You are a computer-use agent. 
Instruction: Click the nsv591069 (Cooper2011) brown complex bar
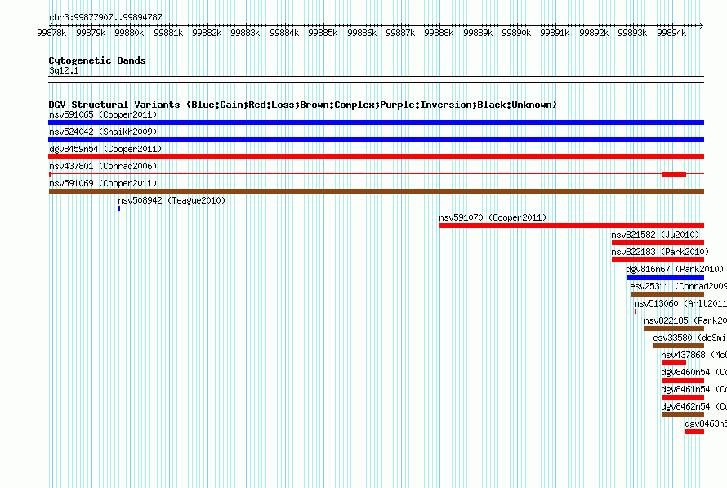coord(376,191)
